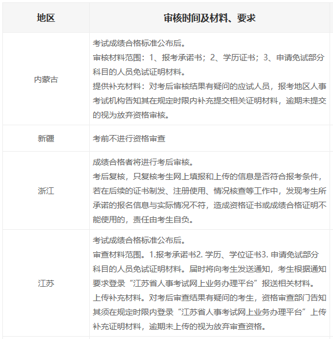Click the line starting '审查材料范围。1.报考承诺书'
333x339 pixels.
[206, 255]
